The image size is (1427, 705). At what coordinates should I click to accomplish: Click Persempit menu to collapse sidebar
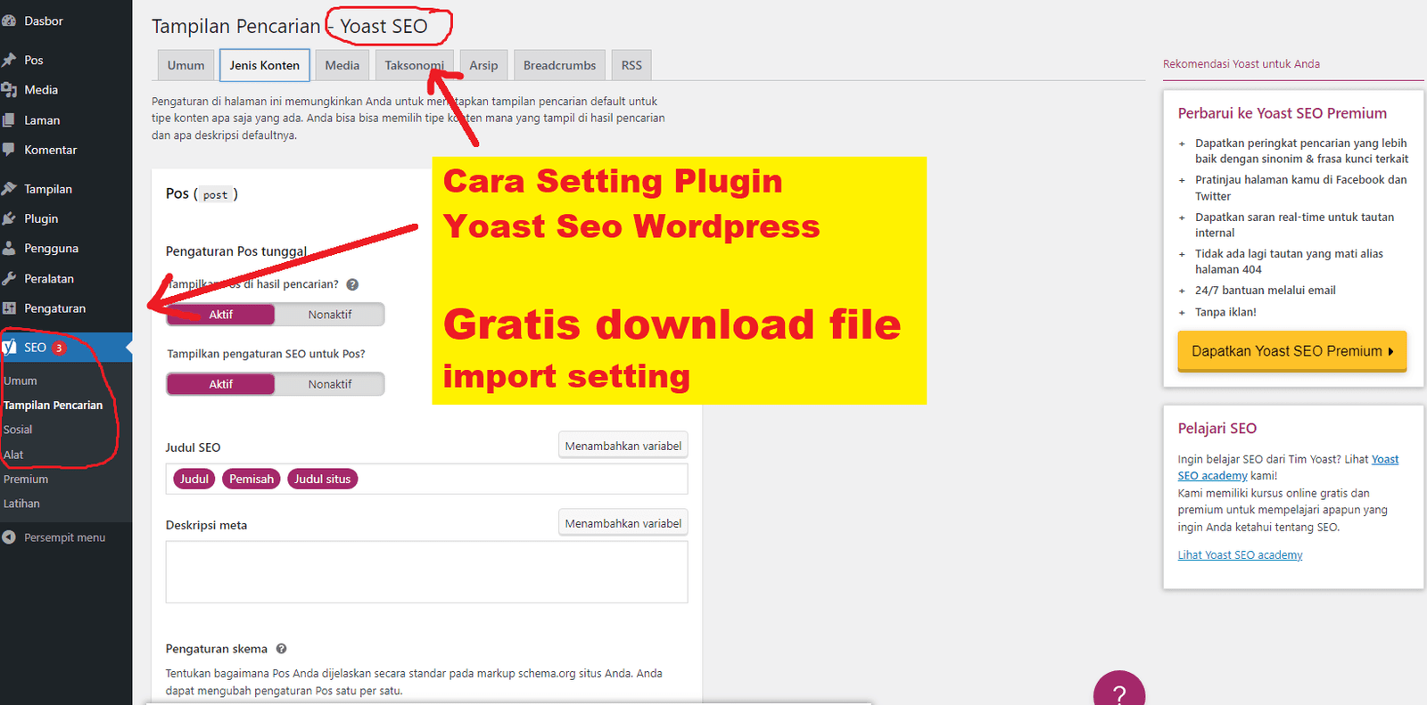click(64, 537)
